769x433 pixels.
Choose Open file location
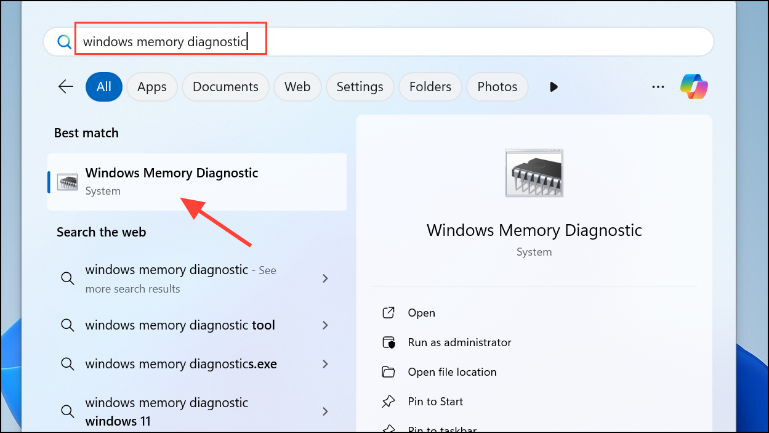click(452, 372)
